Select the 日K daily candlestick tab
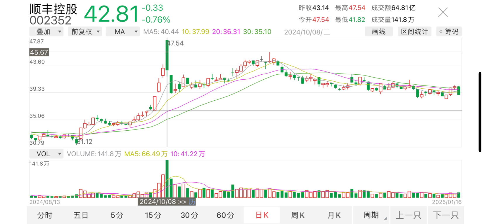Image resolution: width=486 pixels, height=224 pixels. [x=262, y=215]
